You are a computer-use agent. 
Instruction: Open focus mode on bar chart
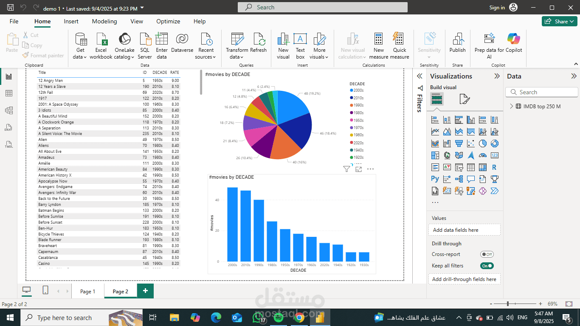coord(358,169)
